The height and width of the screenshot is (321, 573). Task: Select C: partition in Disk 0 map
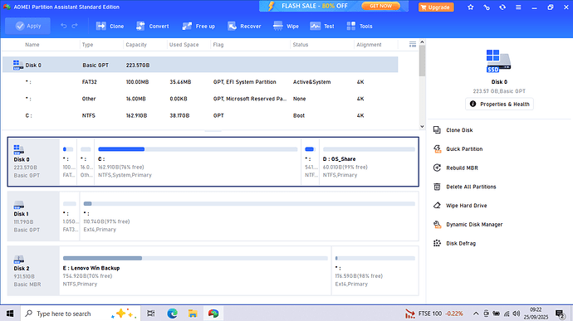198,162
